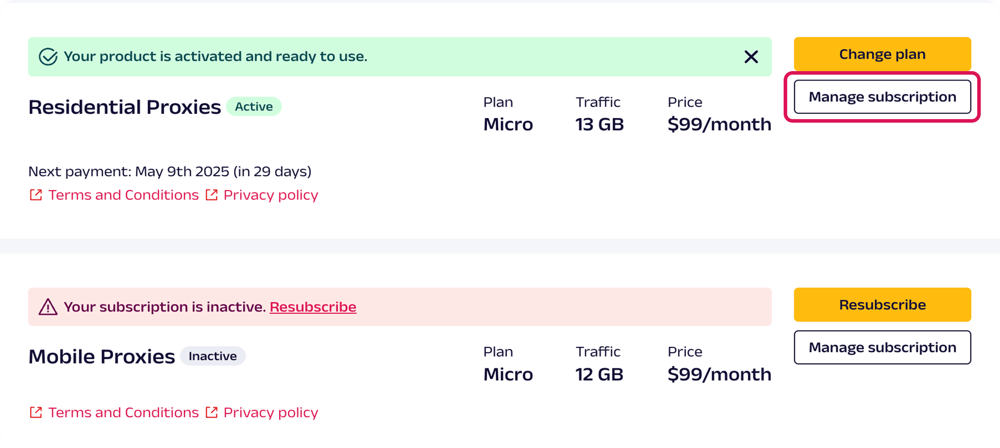The height and width of the screenshot is (448, 1000).
Task: Open Residential Proxies Privacy policy link
Action: (270, 195)
